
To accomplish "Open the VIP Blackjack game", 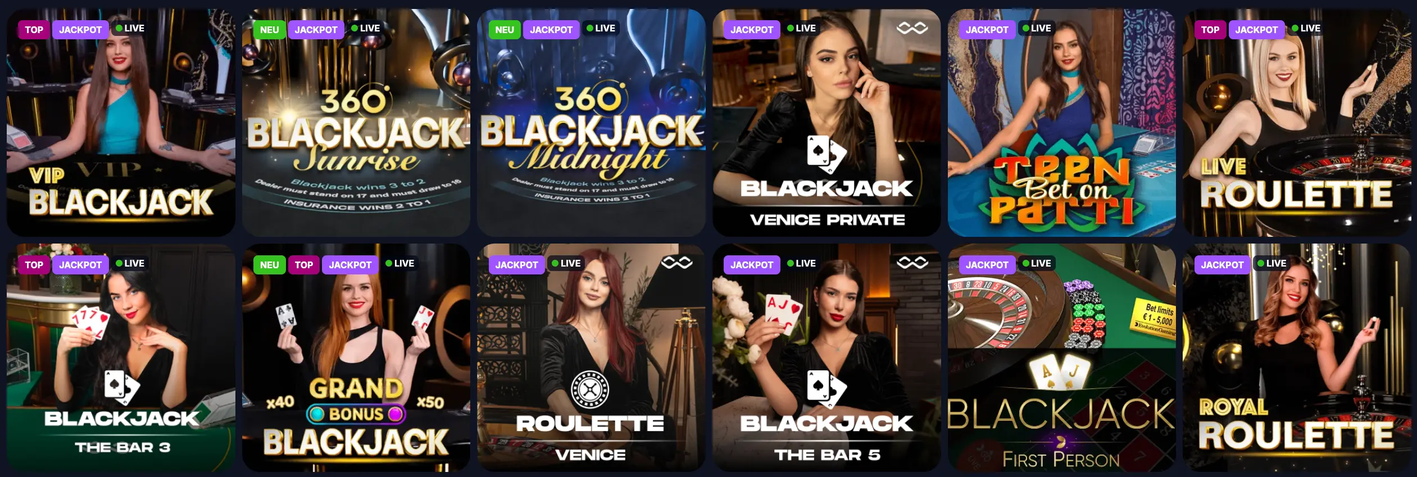I will 121,122.
